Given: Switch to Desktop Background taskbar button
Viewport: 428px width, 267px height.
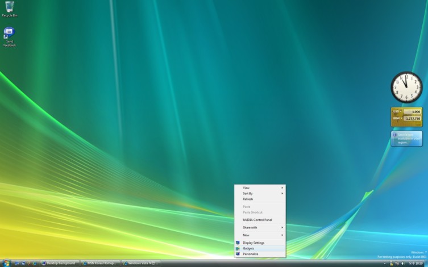Looking at the screenshot, I should click(x=60, y=263).
